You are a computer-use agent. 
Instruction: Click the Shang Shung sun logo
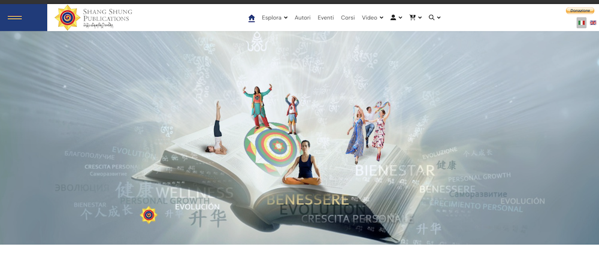[67, 18]
